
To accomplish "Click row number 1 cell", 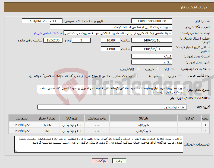I will [x=205, y=125].
